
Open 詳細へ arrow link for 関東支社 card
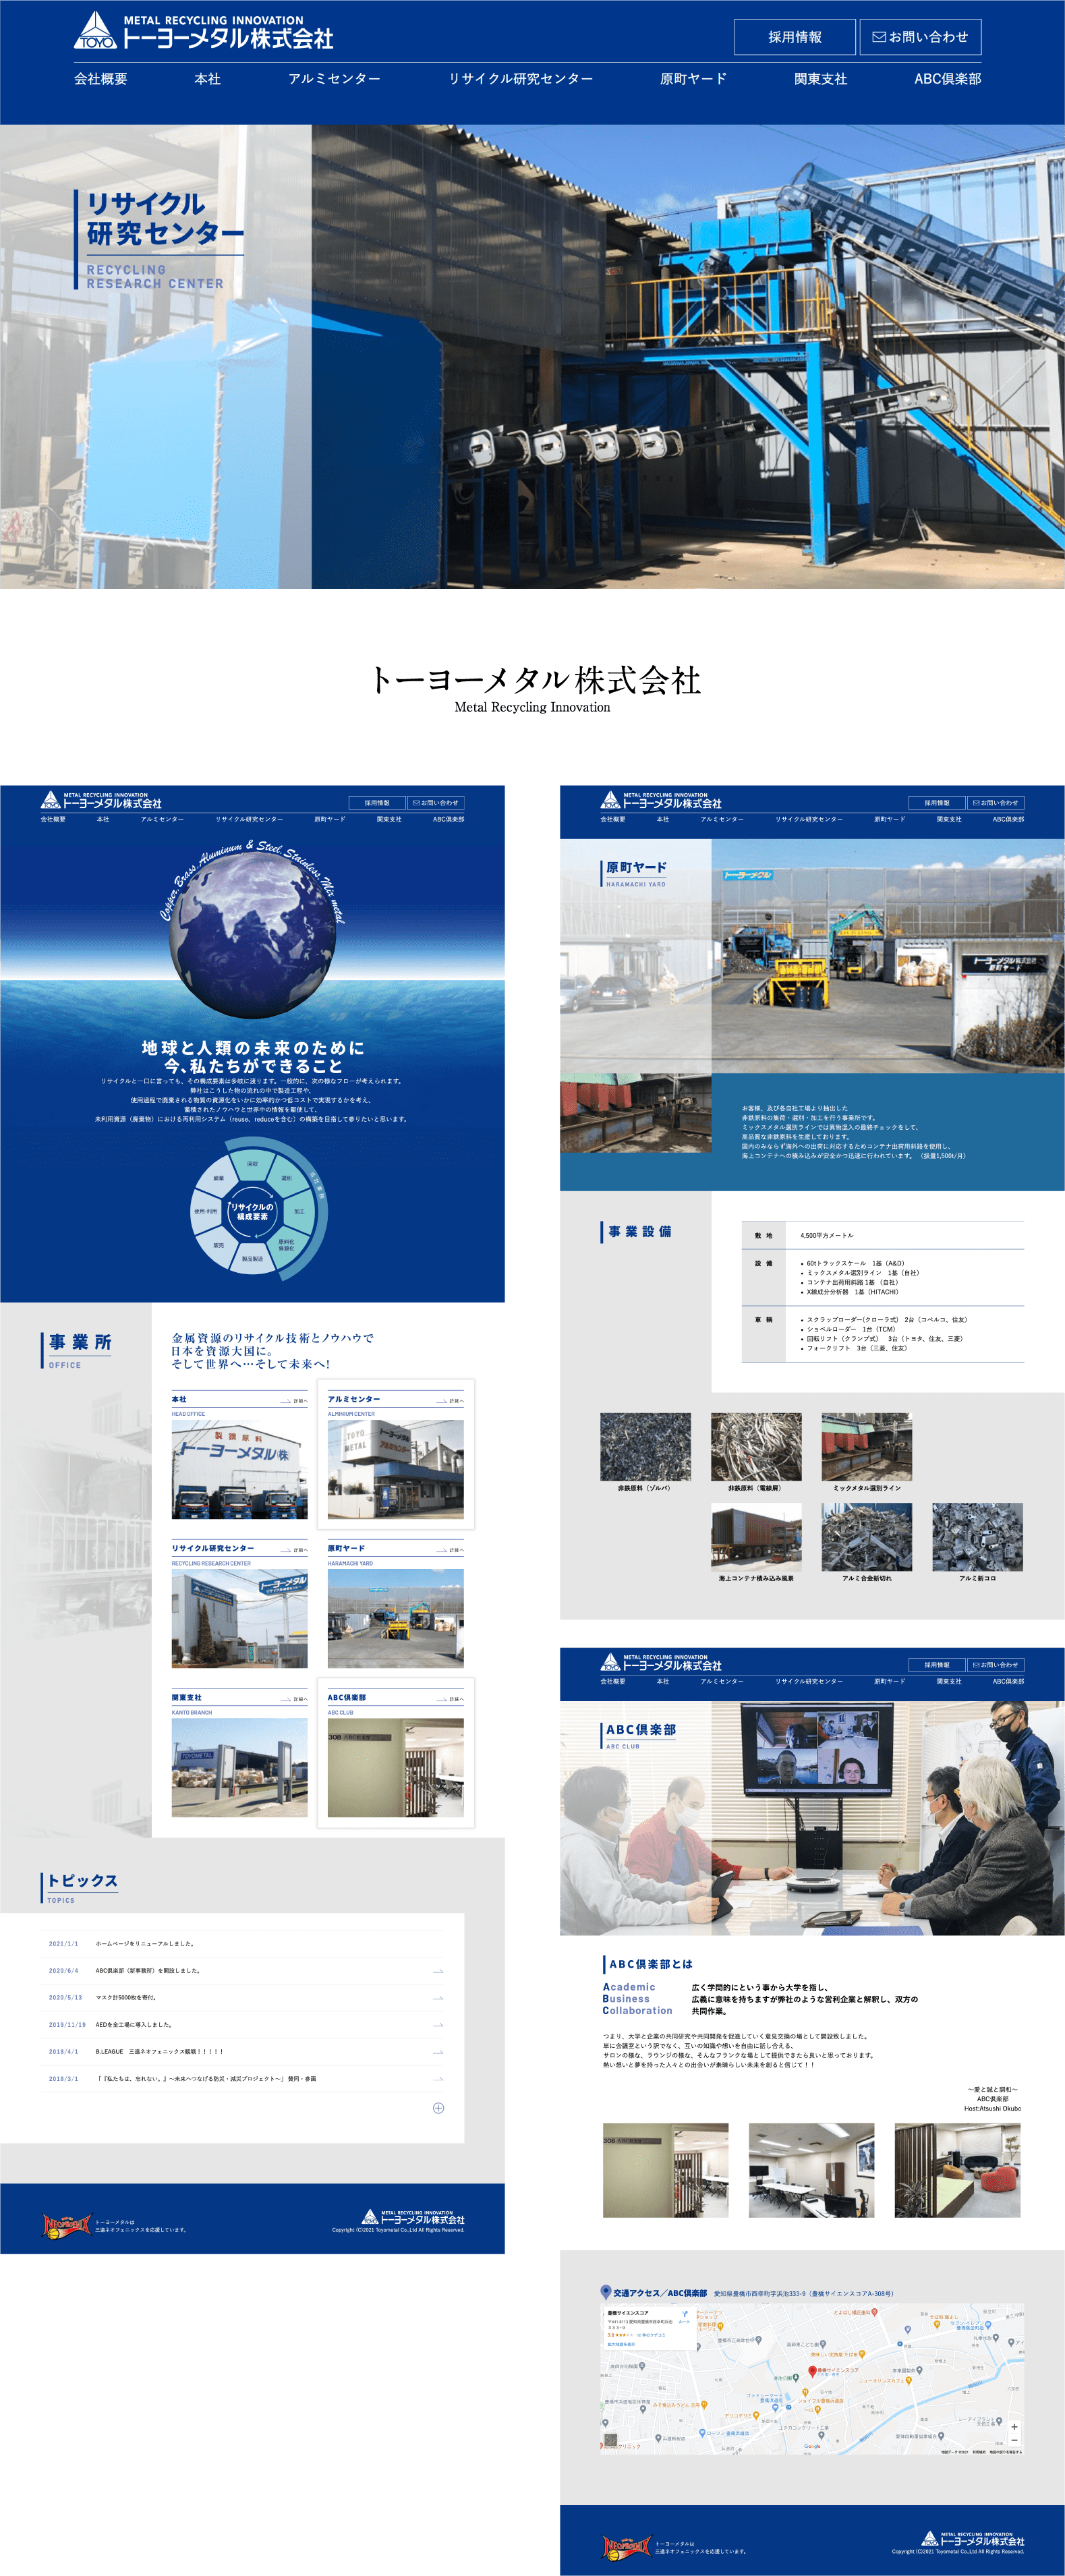293,1699
